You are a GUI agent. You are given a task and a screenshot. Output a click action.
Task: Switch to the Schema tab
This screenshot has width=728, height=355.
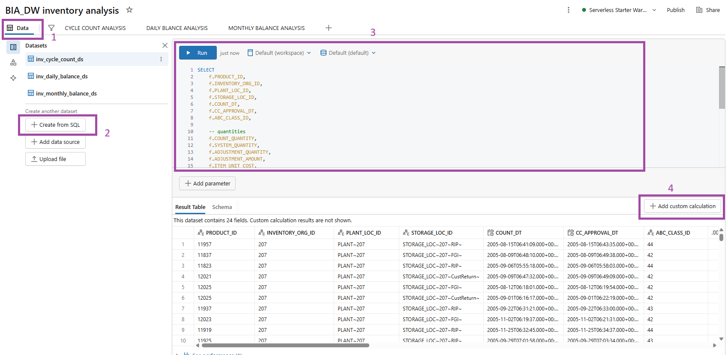[222, 207]
